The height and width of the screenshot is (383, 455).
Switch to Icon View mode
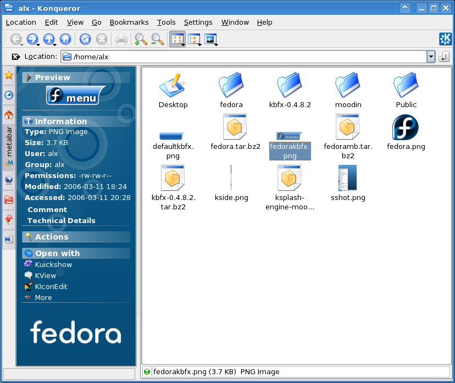pos(177,39)
